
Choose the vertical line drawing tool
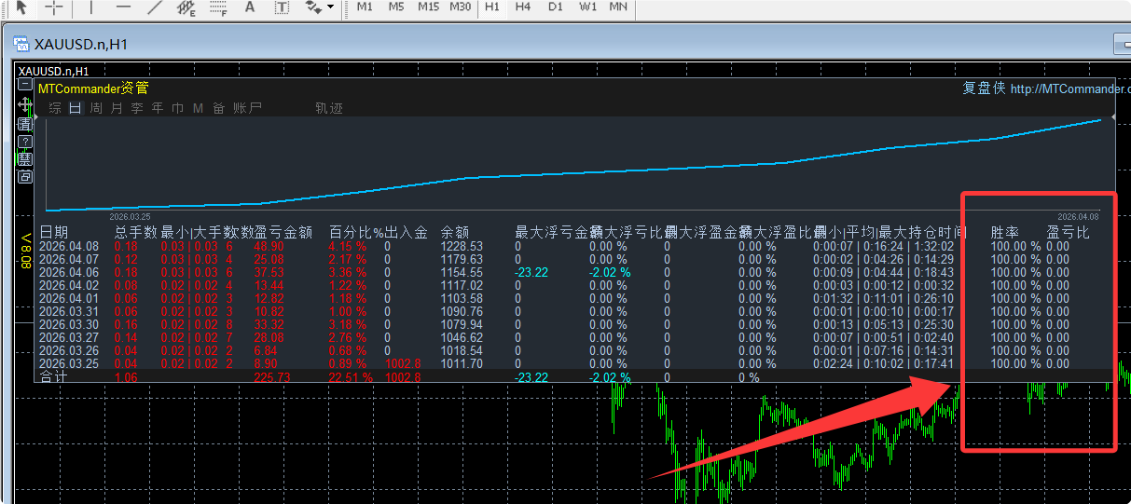pyautogui.click(x=90, y=7)
